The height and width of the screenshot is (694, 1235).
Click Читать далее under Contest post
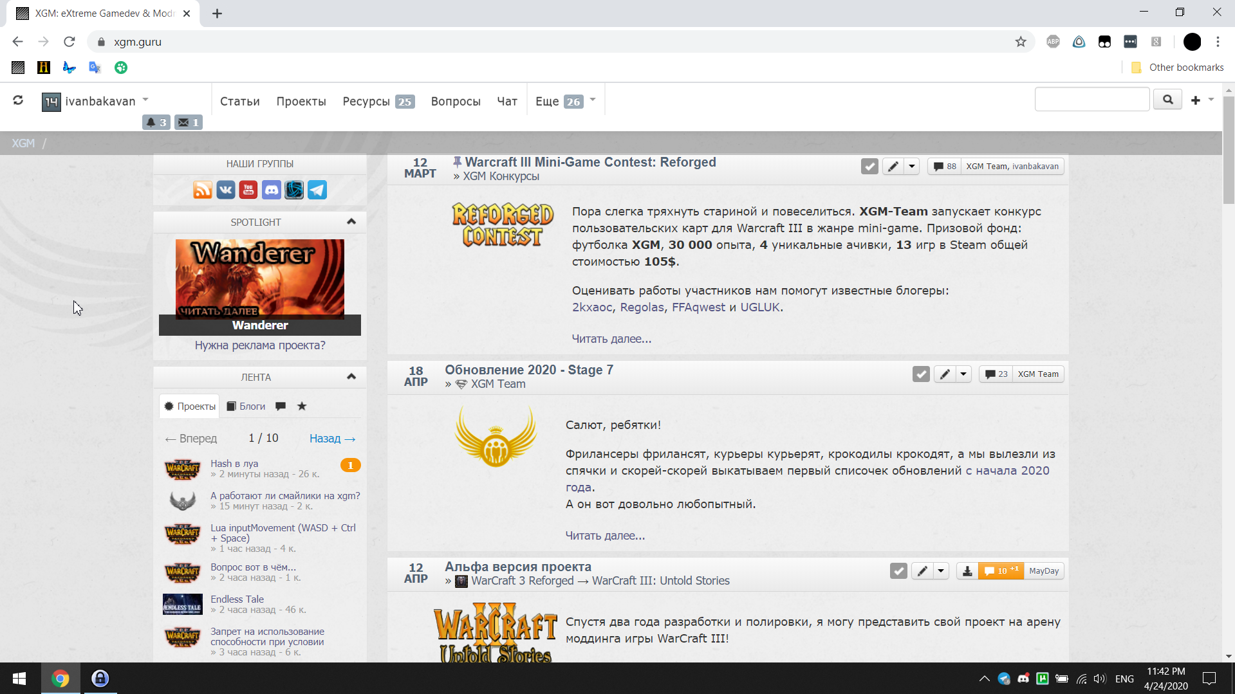(611, 339)
